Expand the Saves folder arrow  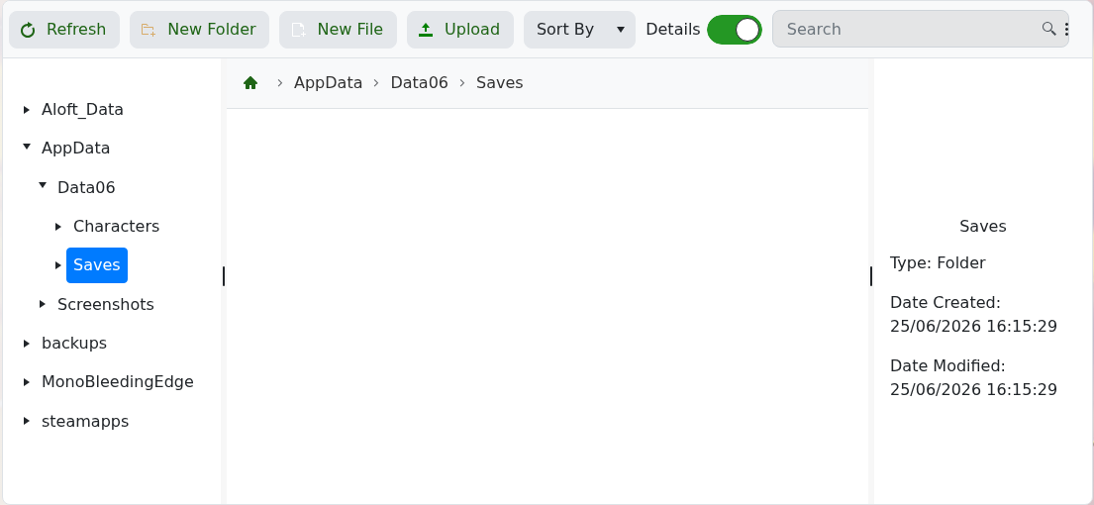point(58,265)
